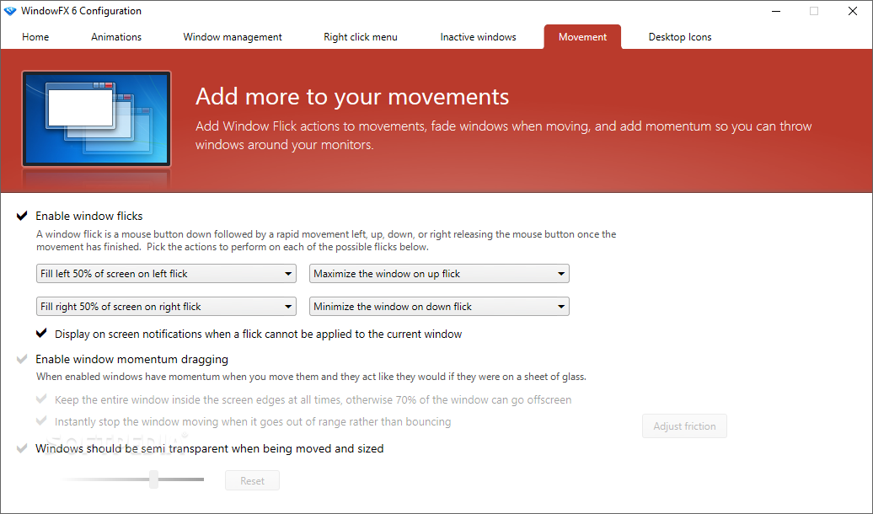Toggle semi transparent windows when moved checkbox
The image size is (873, 514).
22,448
